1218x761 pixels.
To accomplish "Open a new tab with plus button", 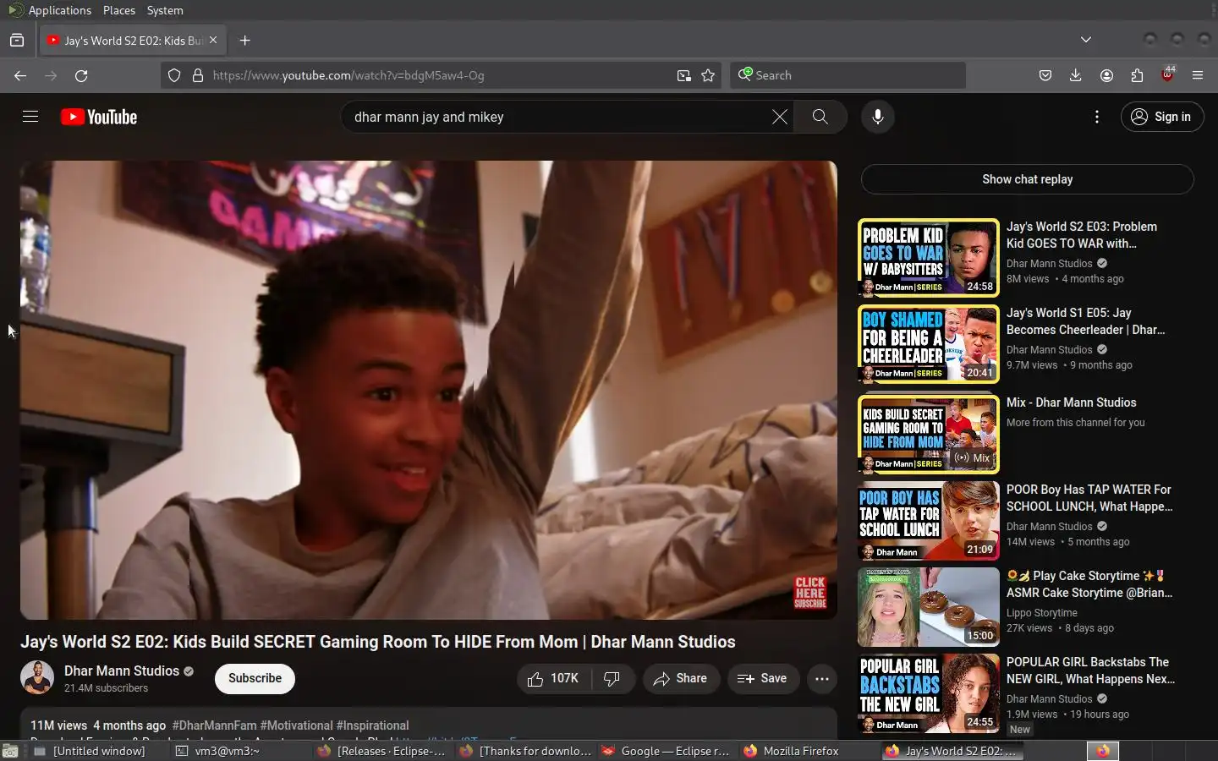I will (245, 40).
